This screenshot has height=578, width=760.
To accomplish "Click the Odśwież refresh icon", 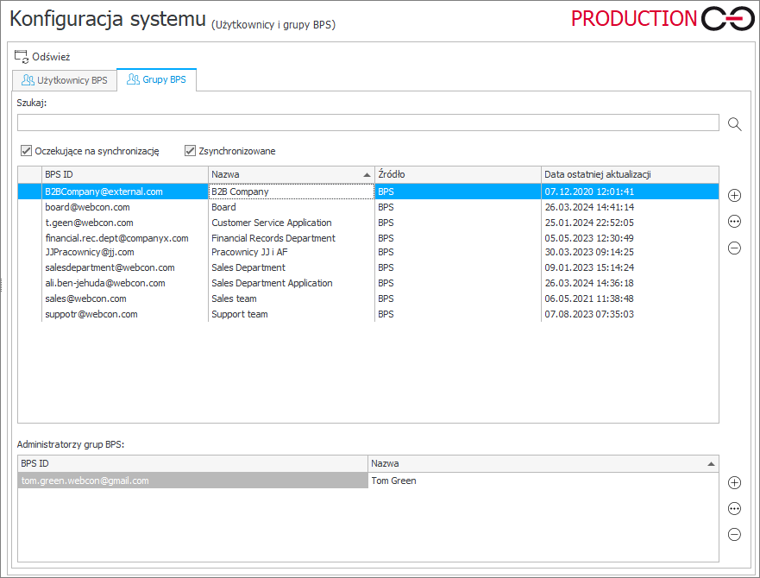I will pyautogui.click(x=21, y=57).
